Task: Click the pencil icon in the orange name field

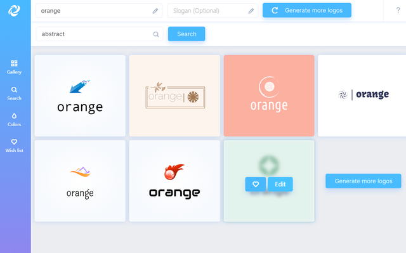Action: pos(155,11)
